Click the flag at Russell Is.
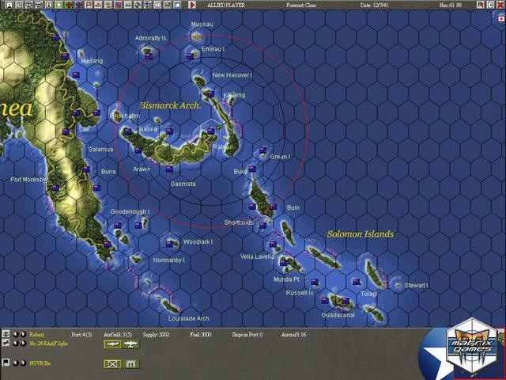 point(315,282)
